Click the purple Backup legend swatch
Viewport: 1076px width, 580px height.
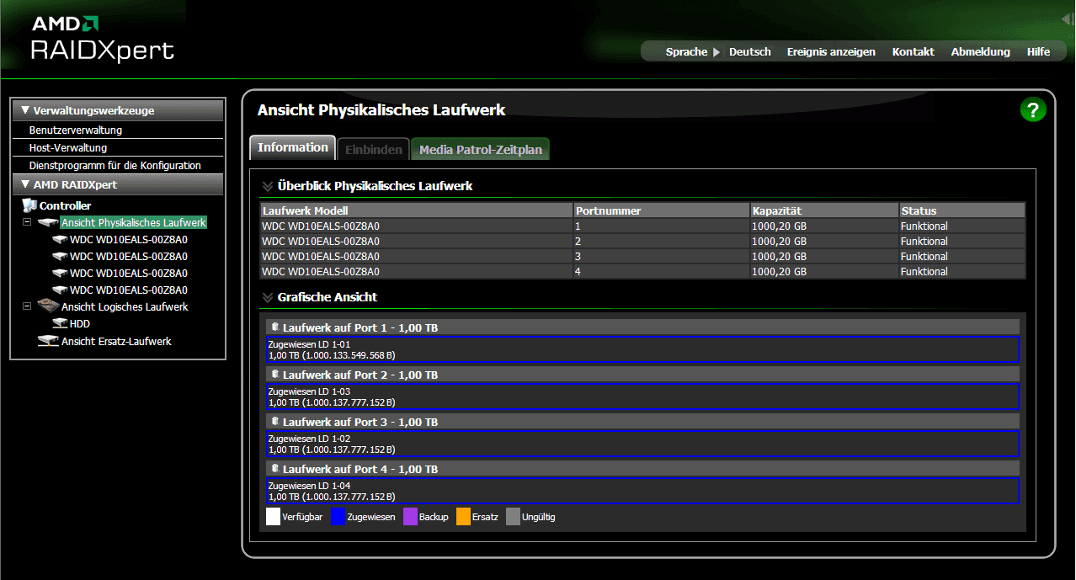click(x=410, y=516)
